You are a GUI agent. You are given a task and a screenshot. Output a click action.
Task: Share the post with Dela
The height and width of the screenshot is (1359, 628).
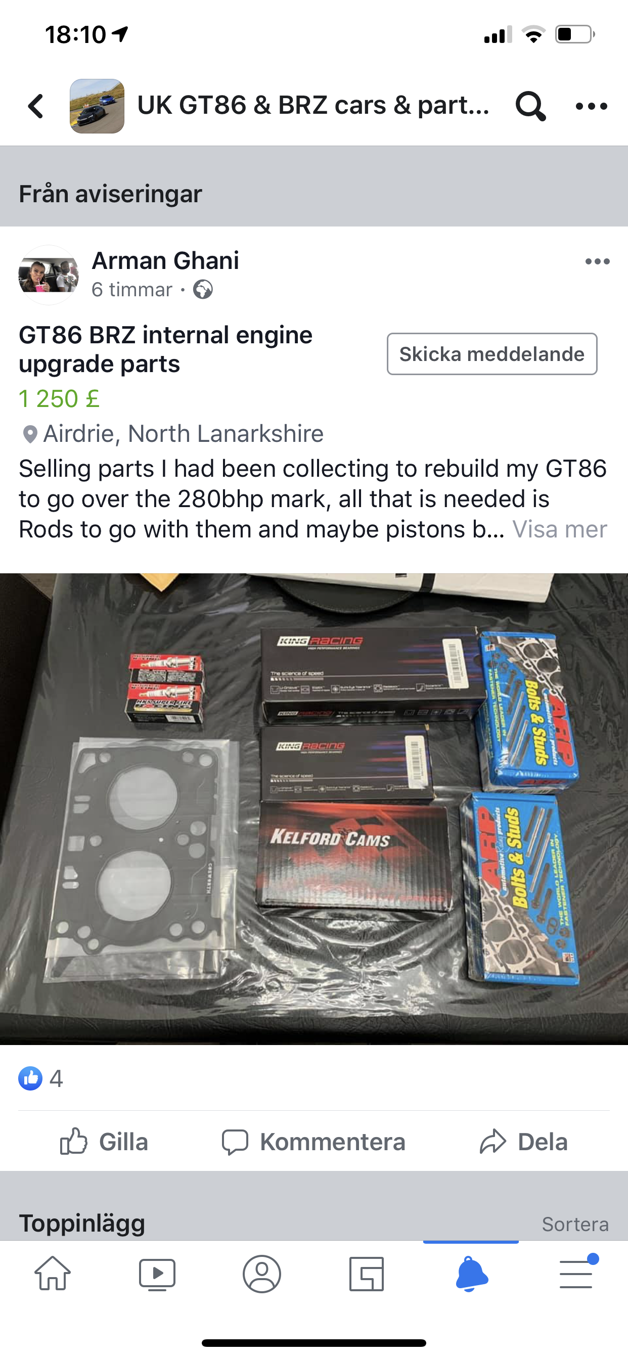click(x=523, y=1142)
